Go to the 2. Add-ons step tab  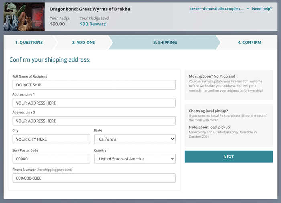coord(83,43)
